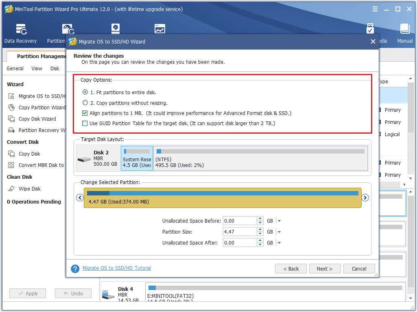Click the Copy Disk icon under Convert Disk
The image size is (417, 312).
[11, 154]
